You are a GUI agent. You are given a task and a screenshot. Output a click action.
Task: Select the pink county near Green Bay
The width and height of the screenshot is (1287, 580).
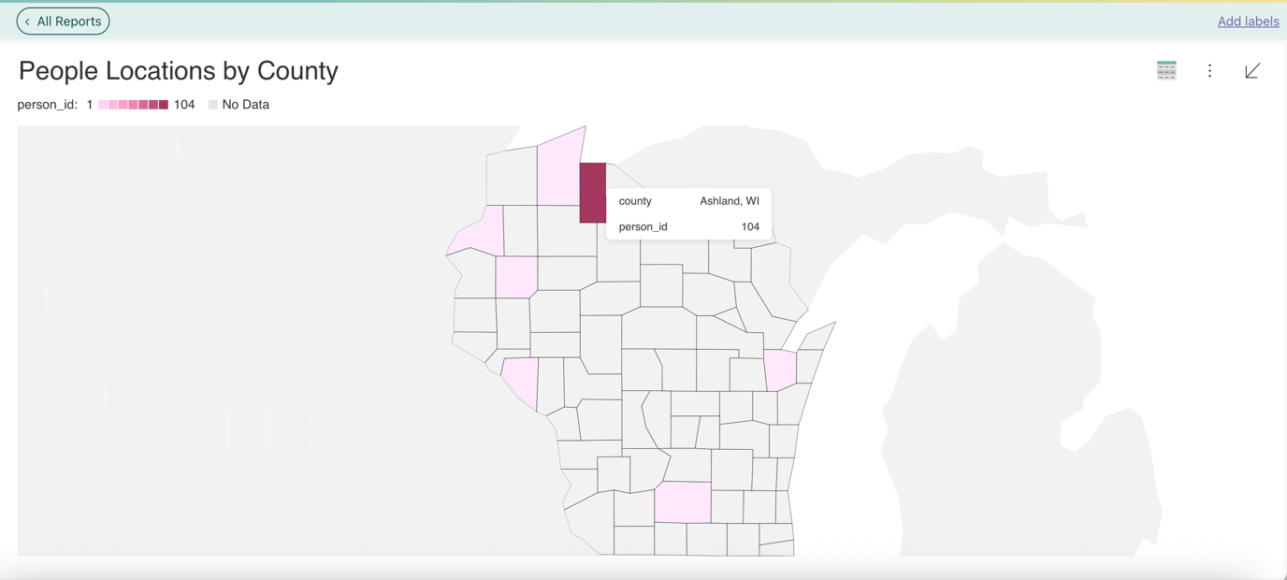click(779, 368)
